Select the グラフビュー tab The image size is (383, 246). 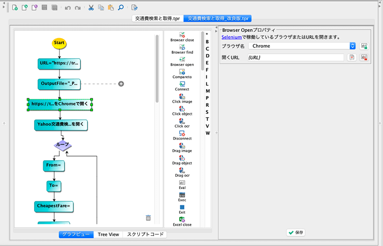tap(76, 234)
